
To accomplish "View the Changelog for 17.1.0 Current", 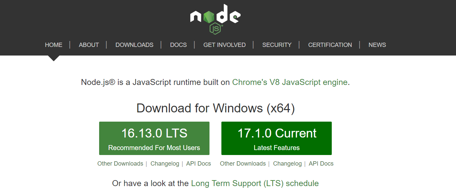I will click(x=287, y=164).
